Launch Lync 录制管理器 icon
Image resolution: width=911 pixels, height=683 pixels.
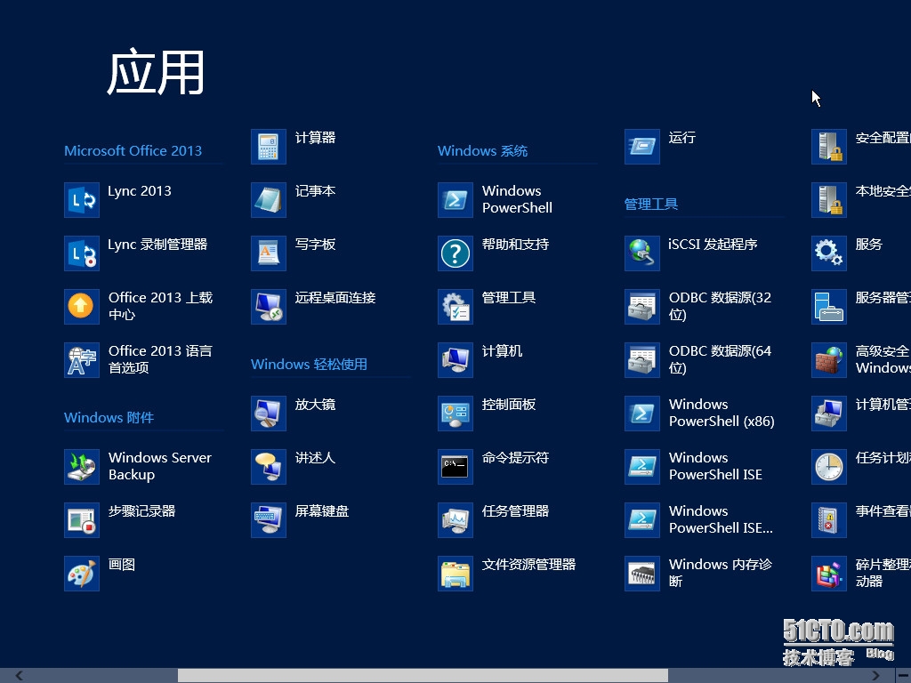pos(81,253)
